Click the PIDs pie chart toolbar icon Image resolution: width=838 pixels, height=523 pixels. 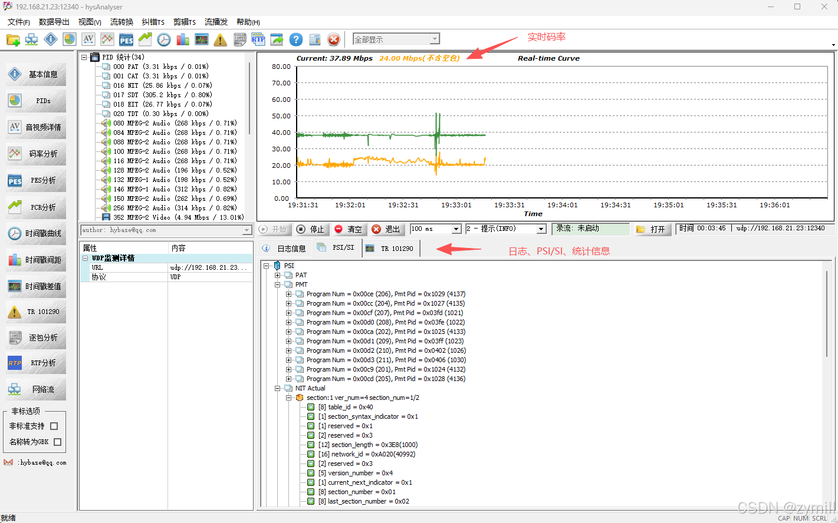click(70, 39)
